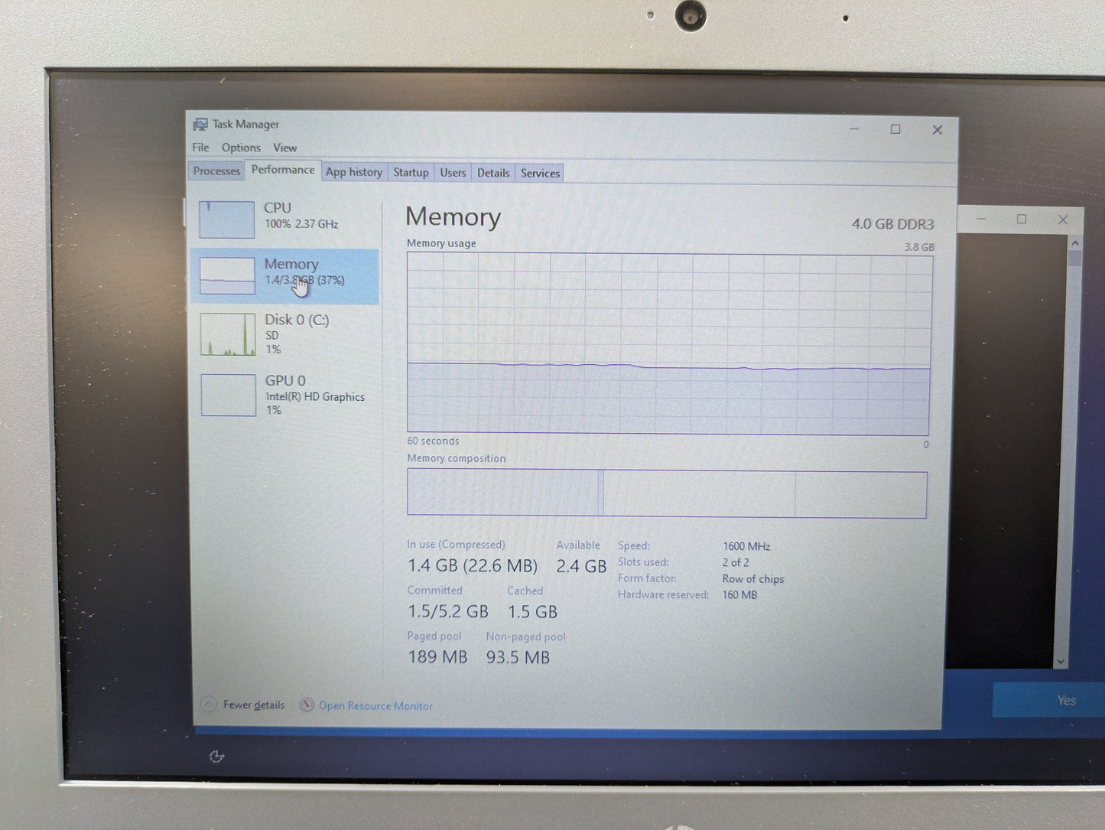Click the Memory composition bar

point(668,492)
